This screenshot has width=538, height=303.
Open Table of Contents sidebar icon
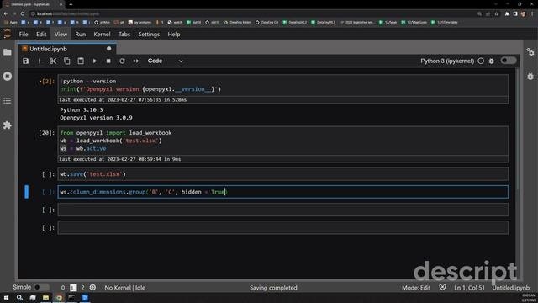(x=8, y=101)
